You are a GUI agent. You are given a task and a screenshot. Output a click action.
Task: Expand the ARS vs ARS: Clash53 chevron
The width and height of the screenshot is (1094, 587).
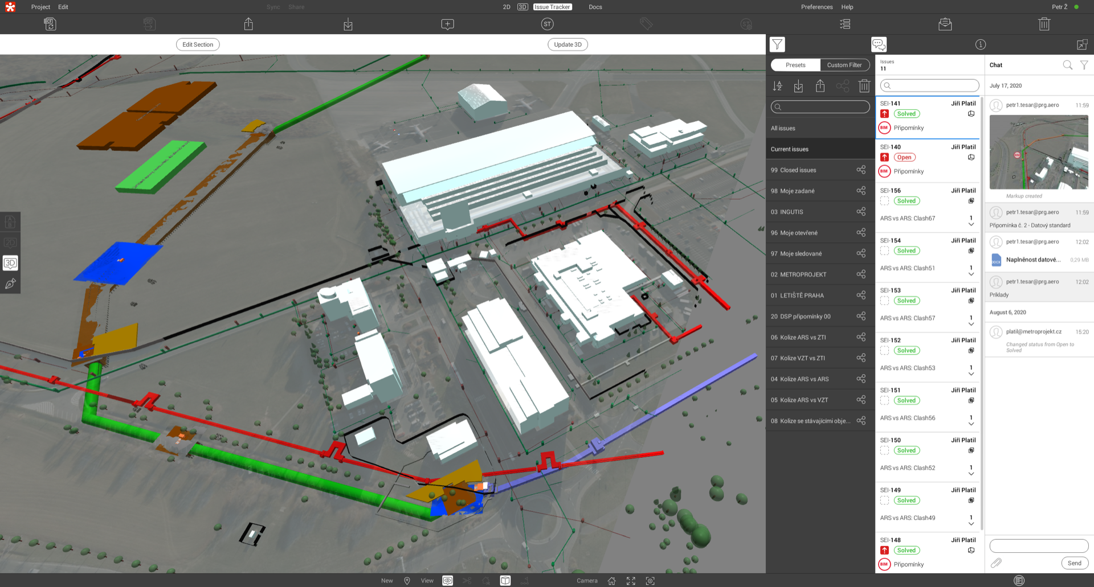[x=971, y=374]
